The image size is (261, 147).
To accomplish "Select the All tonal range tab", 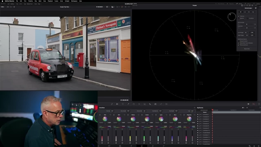I will pyautogui.click(x=241, y=12).
